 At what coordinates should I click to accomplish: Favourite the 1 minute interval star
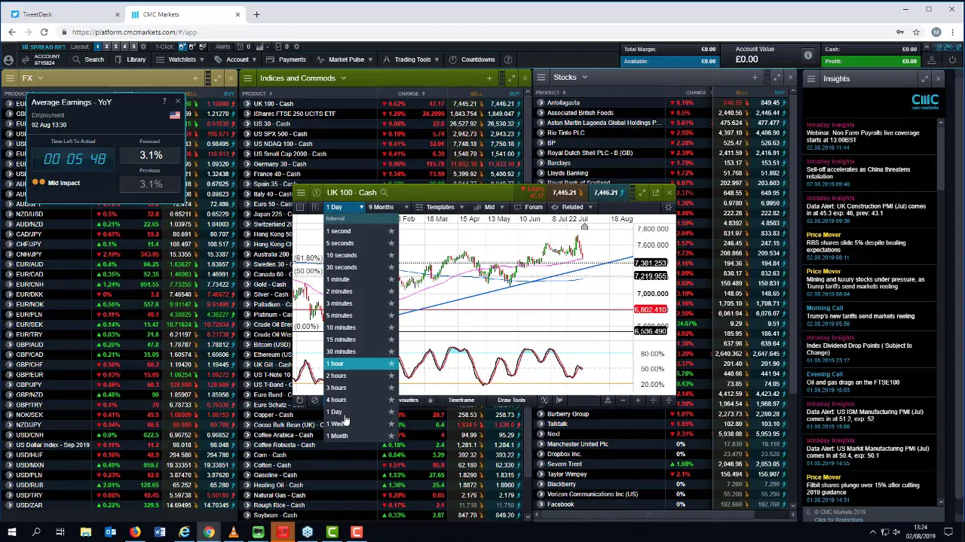(391, 279)
